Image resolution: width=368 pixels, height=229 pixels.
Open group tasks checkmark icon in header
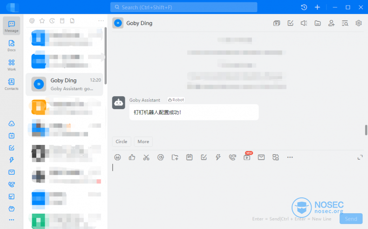[290, 23]
